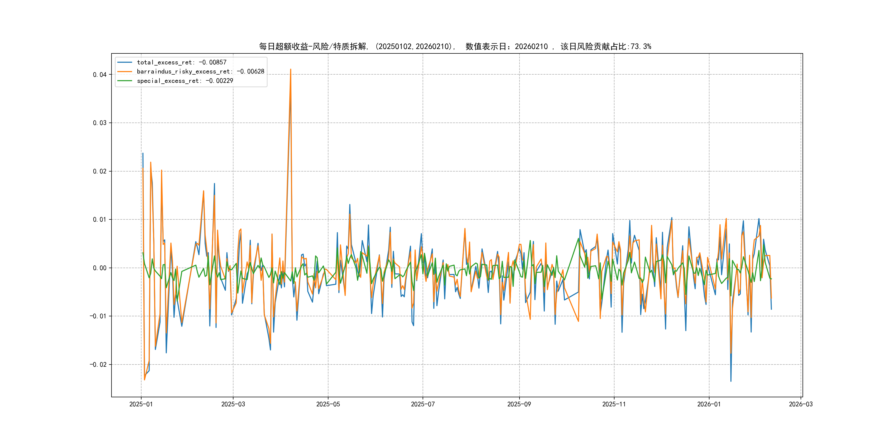Click the 0.04 y-axis tick label
Viewport: 892px width, 446px height.
click(x=99, y=74)
